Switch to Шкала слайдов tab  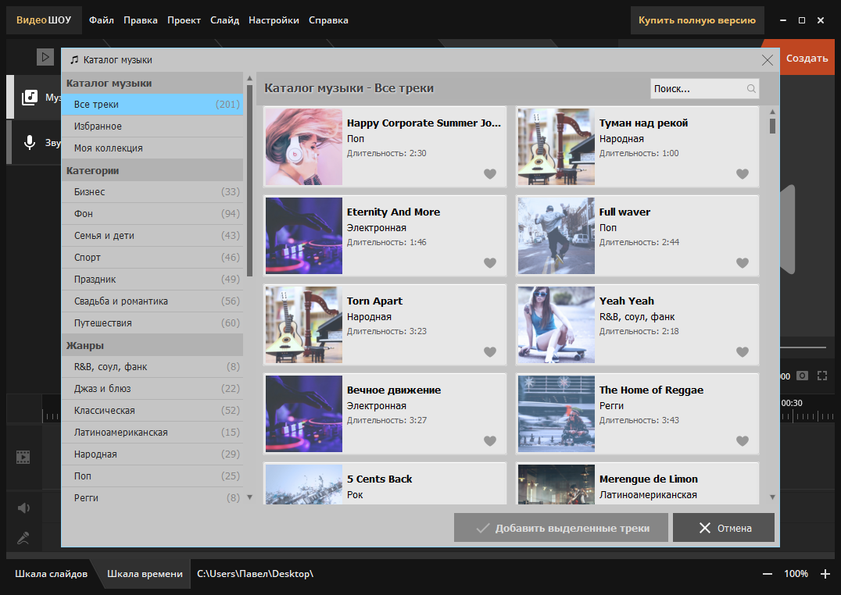click(x=51, y=574)
